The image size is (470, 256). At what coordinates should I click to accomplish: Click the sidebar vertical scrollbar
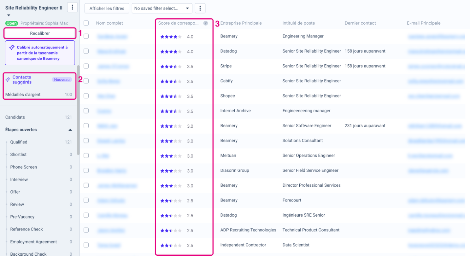[78, 110]
